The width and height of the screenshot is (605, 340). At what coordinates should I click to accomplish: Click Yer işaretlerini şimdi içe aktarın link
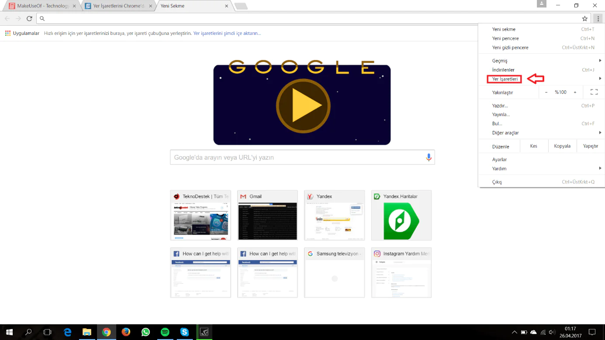point(227,33)
